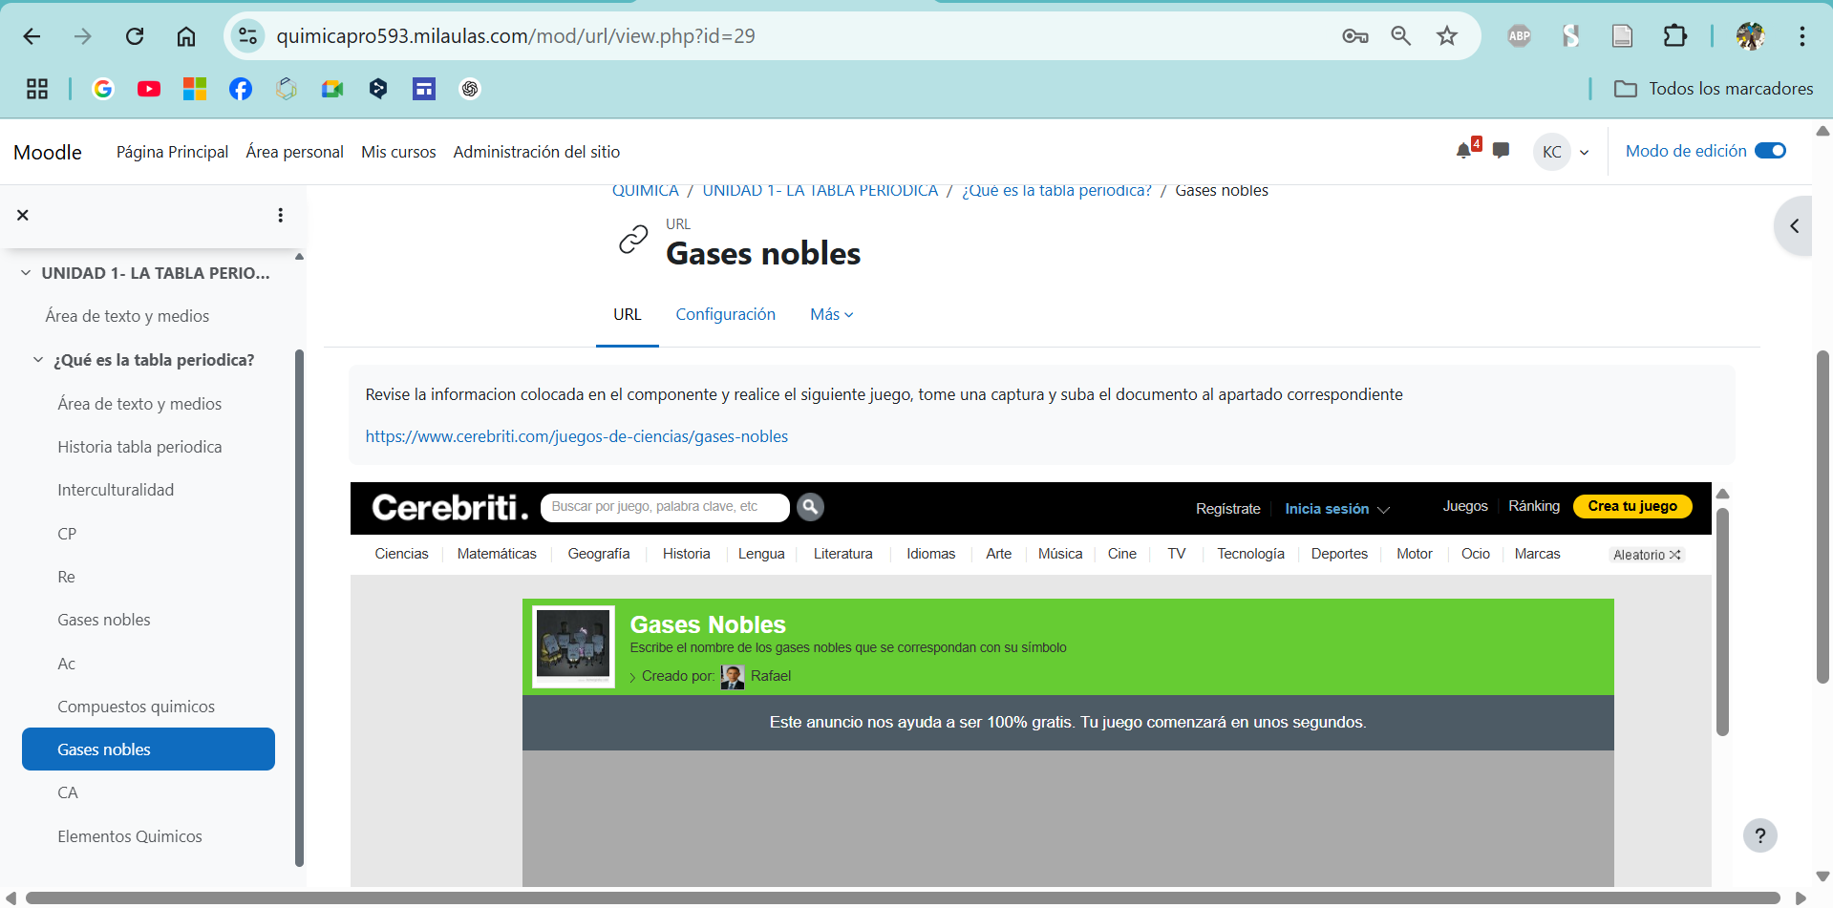This screenshot has width=1833, height=908.
Task: Collapse ¿Qué es la tabla periodica? section
Action: [38, 360]
